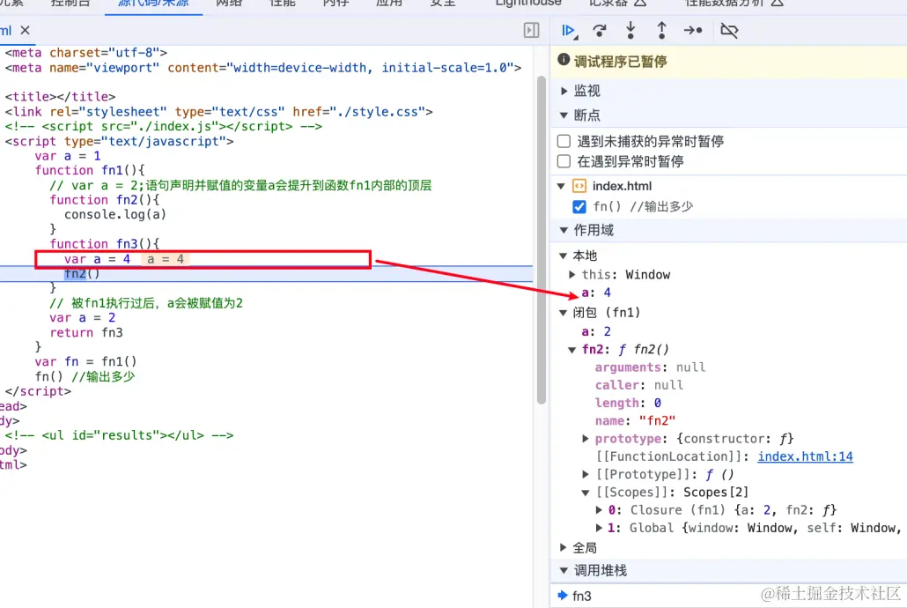
Task: Close the open html file tab
Action: click(x=25, y=30)
